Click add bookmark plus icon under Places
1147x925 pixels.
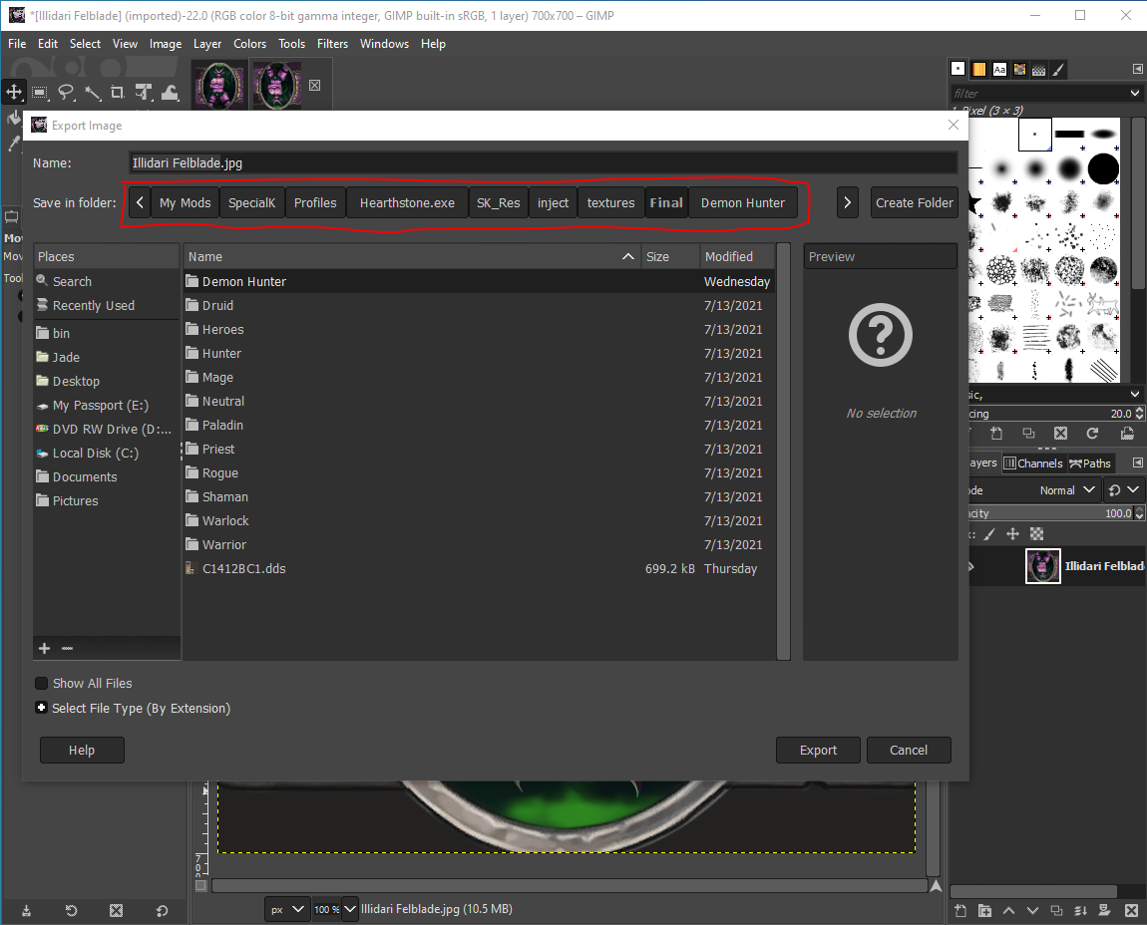coord(44,648)
